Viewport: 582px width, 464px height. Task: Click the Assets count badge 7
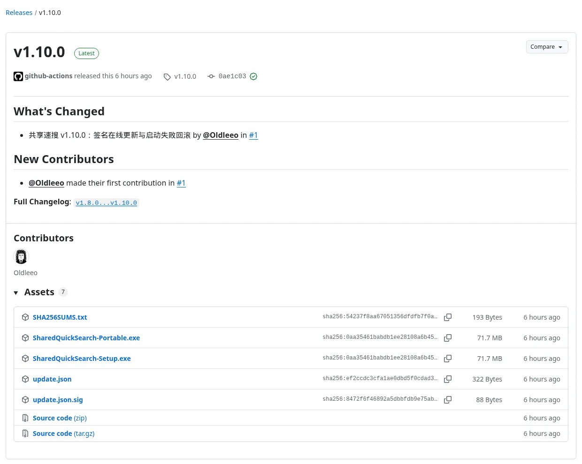point(63,292)
